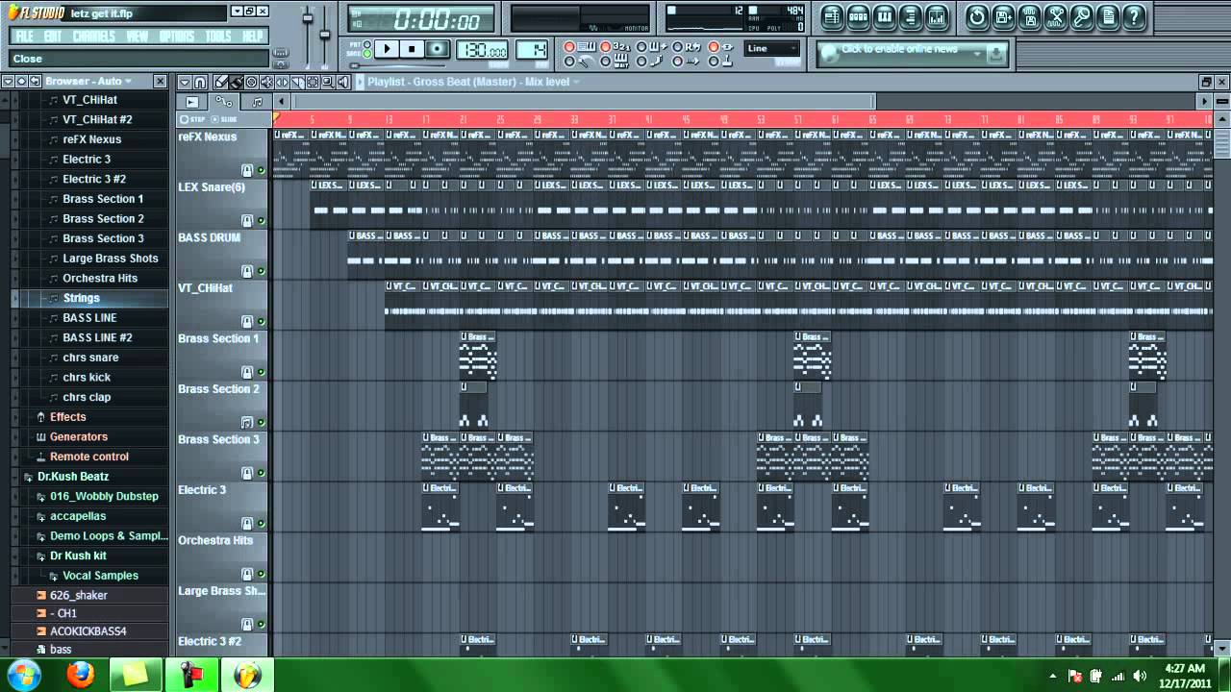Open the Browser - Auto dropdown menu

tap(88, 82)
